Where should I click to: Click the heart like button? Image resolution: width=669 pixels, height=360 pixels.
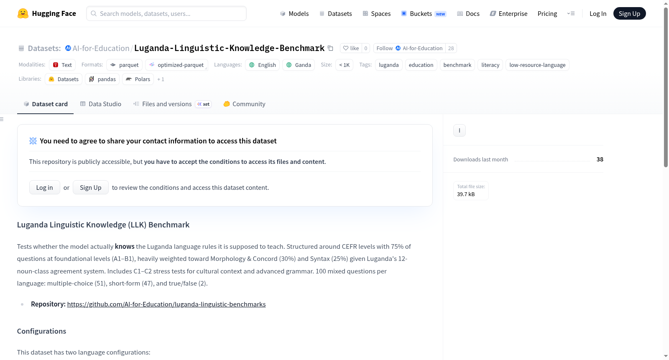(351, 48)
